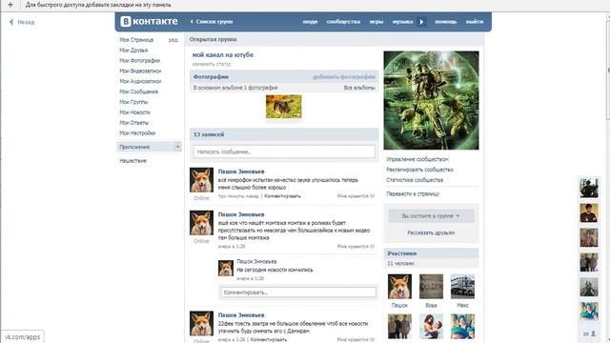Click fox avatar of the монтаж post
The height and width of the screenshot is (343, 610).
pos(201,223)
